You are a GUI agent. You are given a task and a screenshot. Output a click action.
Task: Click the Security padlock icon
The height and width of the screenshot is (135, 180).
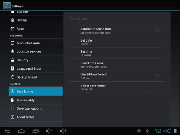13,60
